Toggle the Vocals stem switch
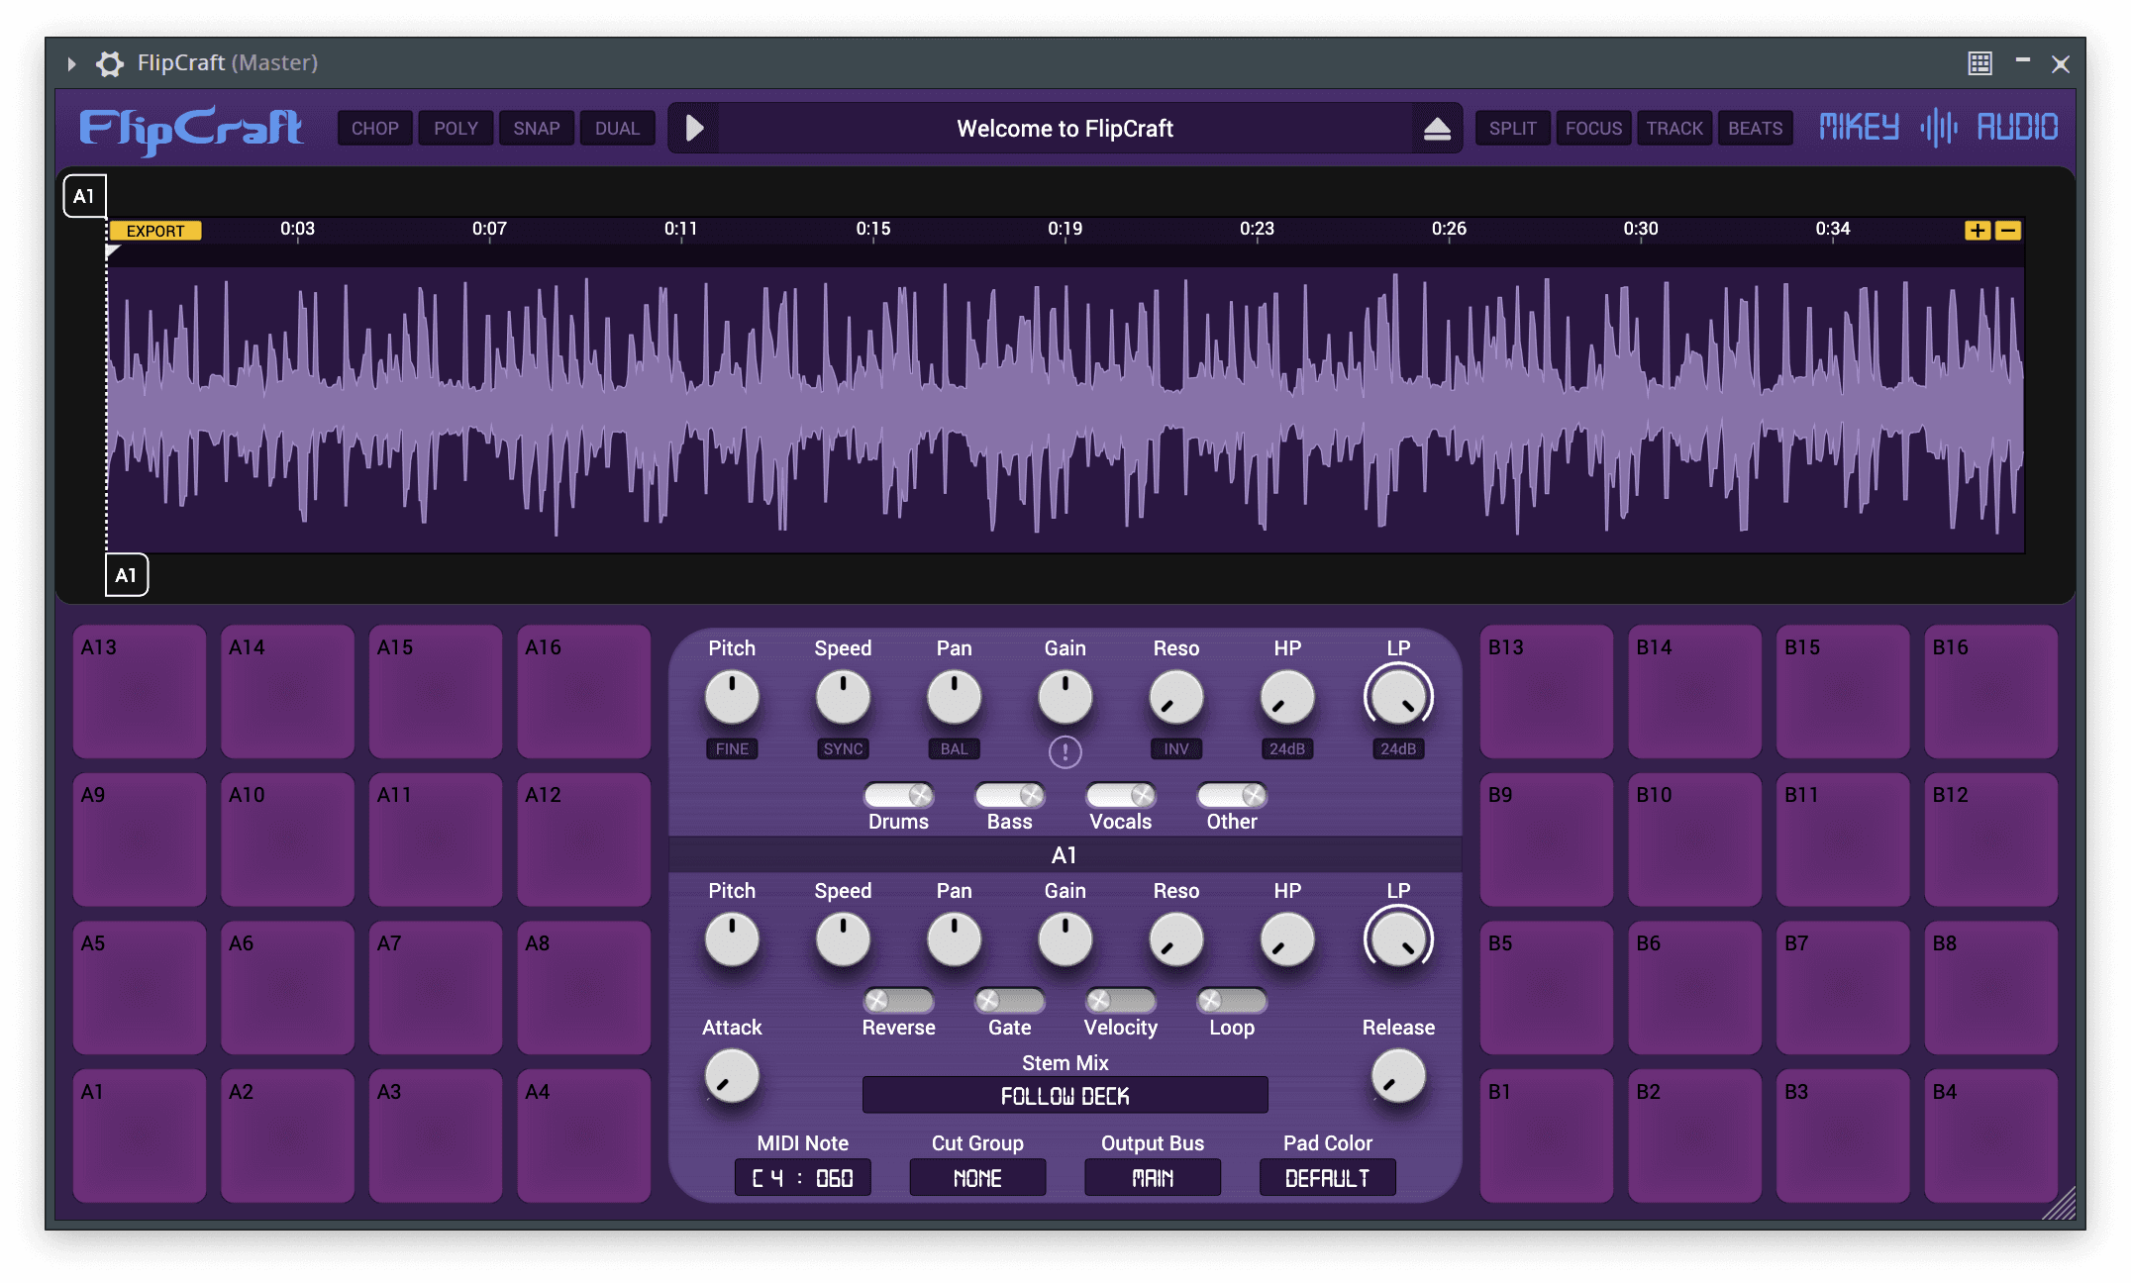The height and width of the screenshot is (1283, 2131). point(1120,795)
